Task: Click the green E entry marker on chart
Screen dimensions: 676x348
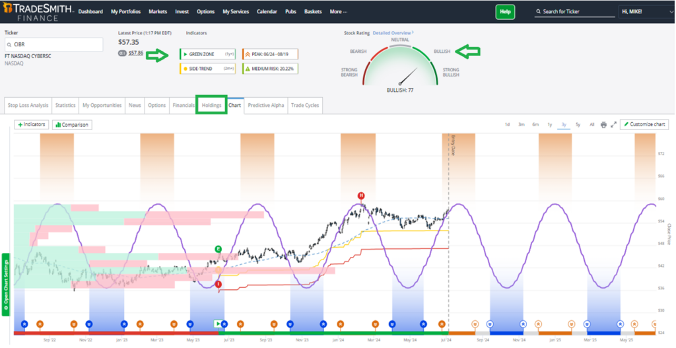Action: (x=218, y=249)
